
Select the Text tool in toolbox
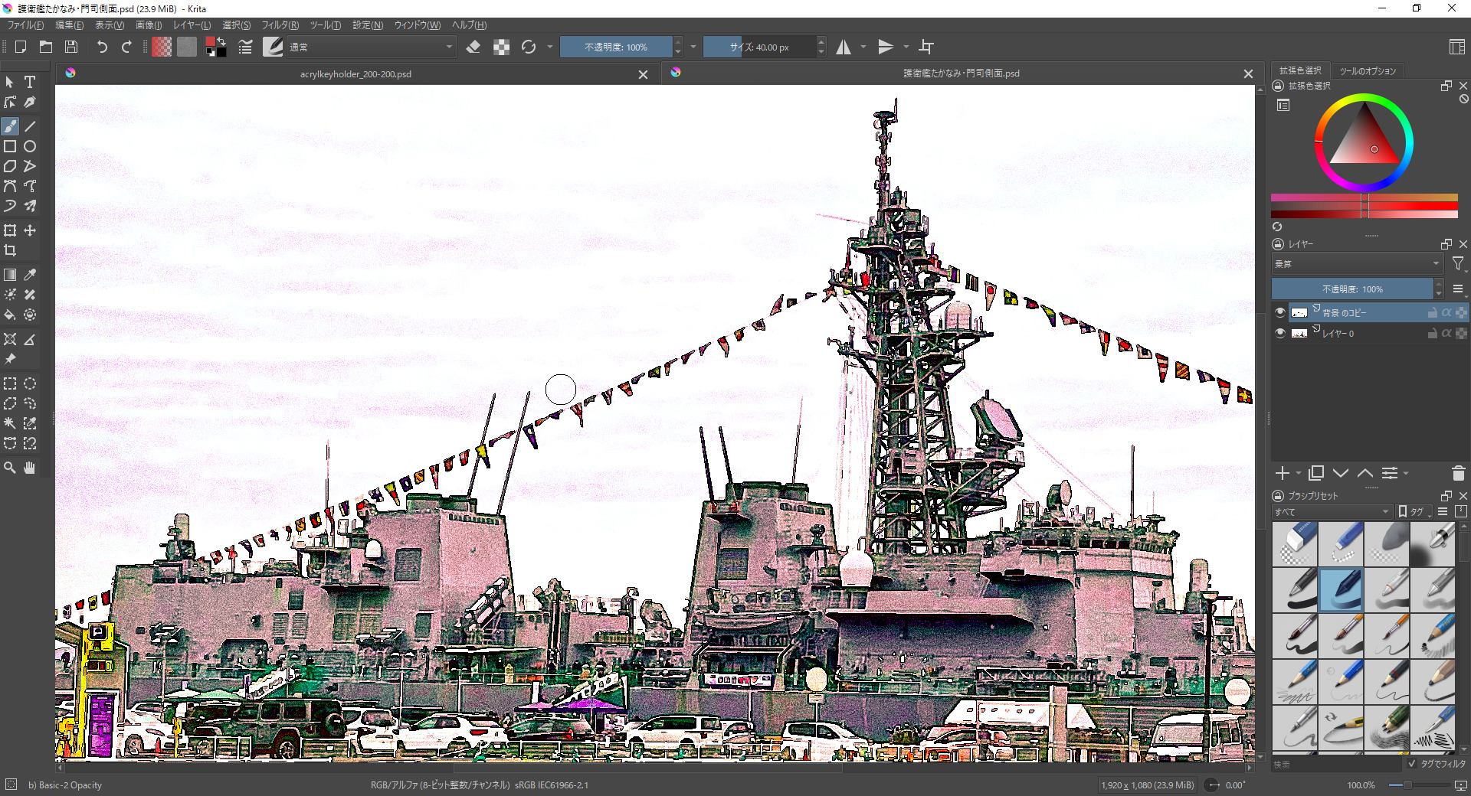[x=30, y=82]
